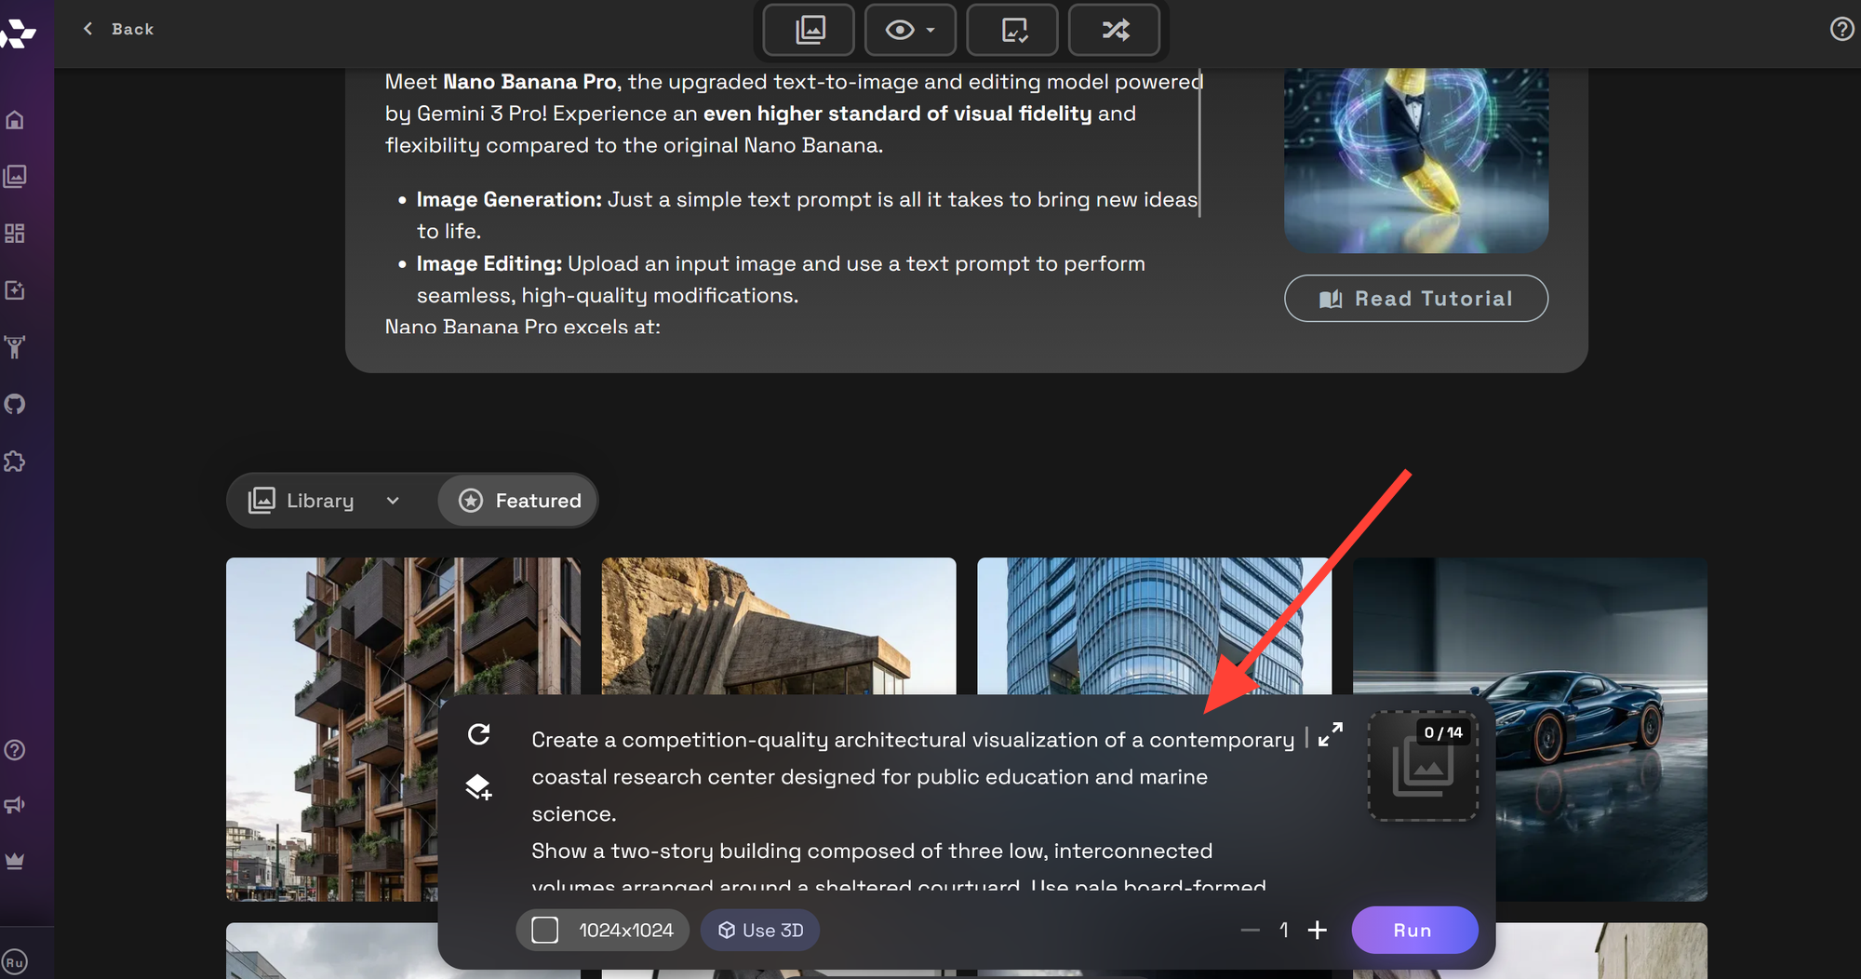Image resolution: width=1861 pixels, height=979 pixels.
Task: Open the Read Tutorial link
Action: tap(1416, 299)
